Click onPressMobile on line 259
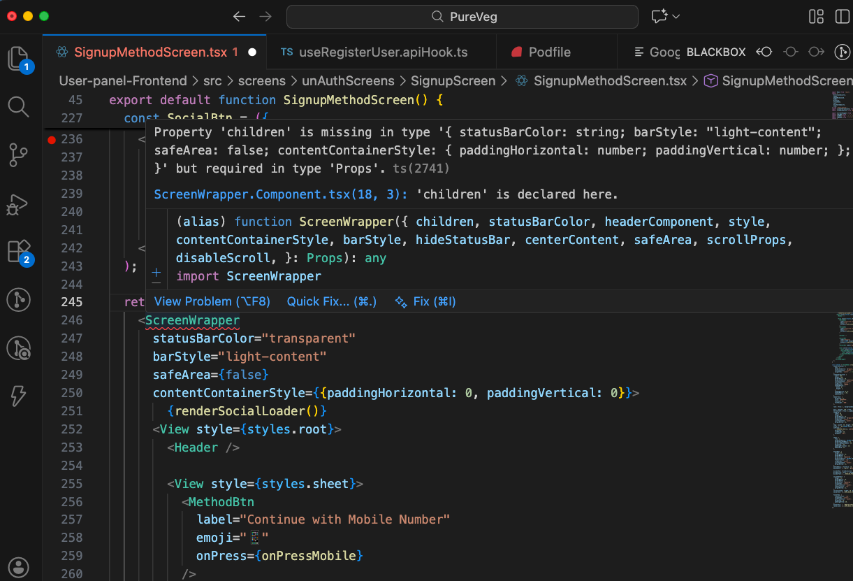Screen dimensions: 853x581 (x=309, y=557)
